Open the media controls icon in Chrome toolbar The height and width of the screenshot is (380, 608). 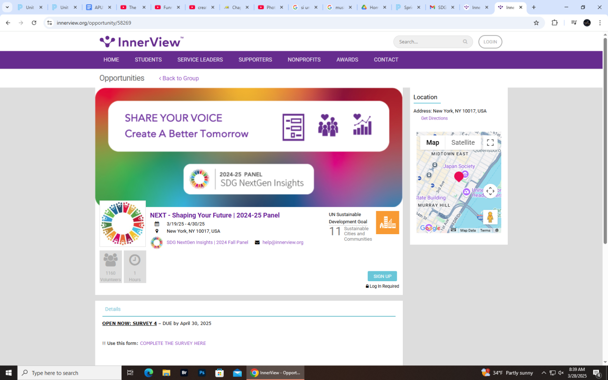574,23
